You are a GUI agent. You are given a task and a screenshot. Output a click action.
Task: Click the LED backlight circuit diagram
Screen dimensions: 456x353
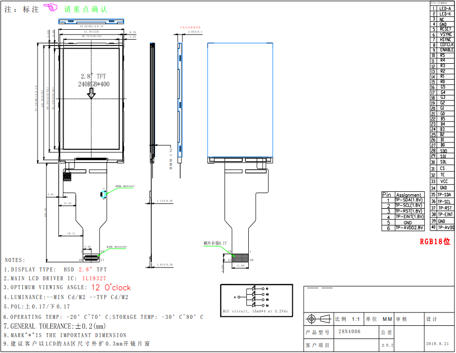pos(257,300)
